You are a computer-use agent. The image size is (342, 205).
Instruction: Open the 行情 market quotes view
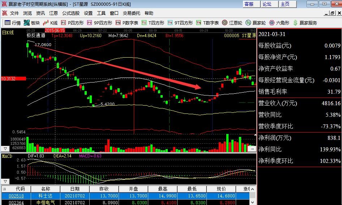coord(12,23)
